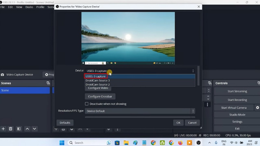The width and height of the screenshot is (260, 146).
Task: Close the Video Capture Device properties dialog
Action: (199, 6)
